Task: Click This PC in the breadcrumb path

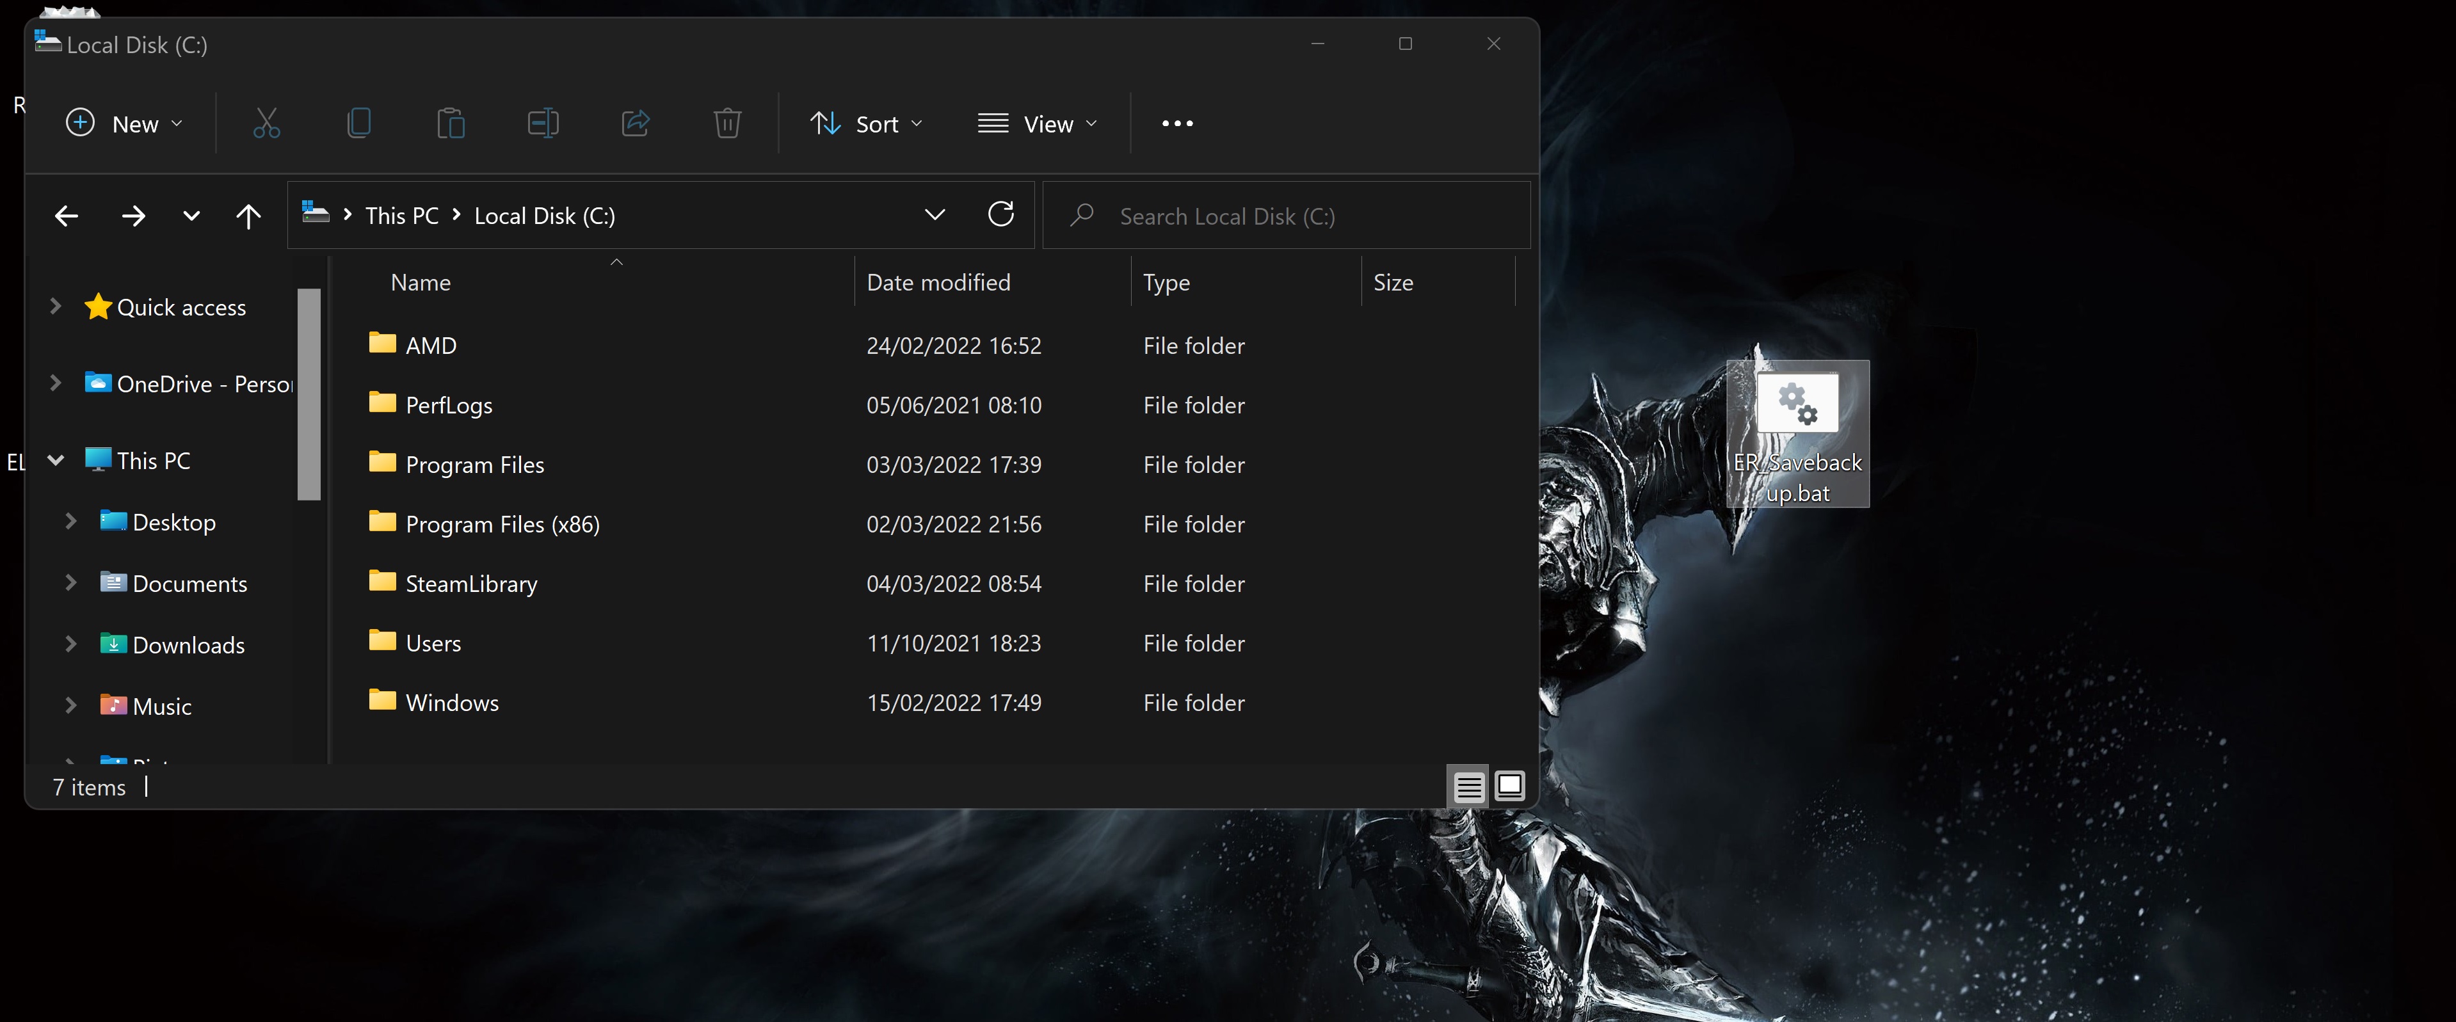Action: pyautogui.click(x=401, y=216)
